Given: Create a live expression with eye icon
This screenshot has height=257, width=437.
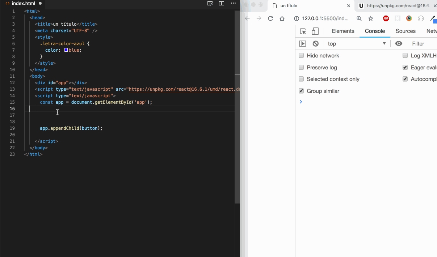Looking at the screenshot, I should tap(399, 43).
